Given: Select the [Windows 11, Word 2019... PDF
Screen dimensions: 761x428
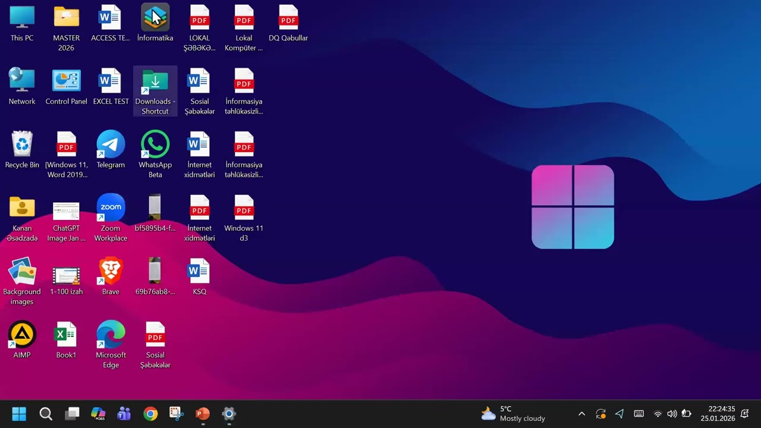Looking at the screenshot, I should [x=66, y=155].
